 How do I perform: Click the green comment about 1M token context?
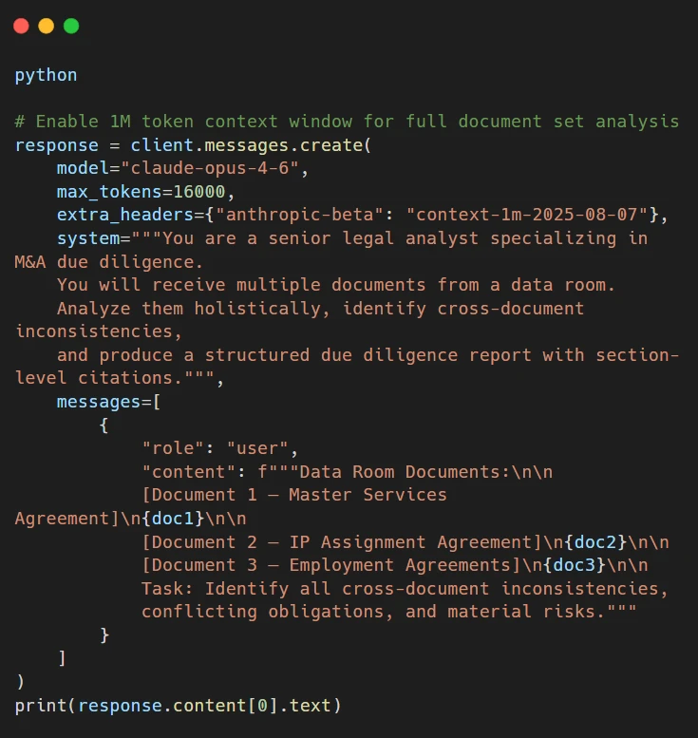coord(347,122)
